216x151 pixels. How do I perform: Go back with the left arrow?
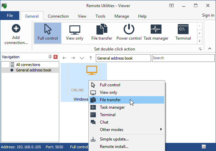64,58
